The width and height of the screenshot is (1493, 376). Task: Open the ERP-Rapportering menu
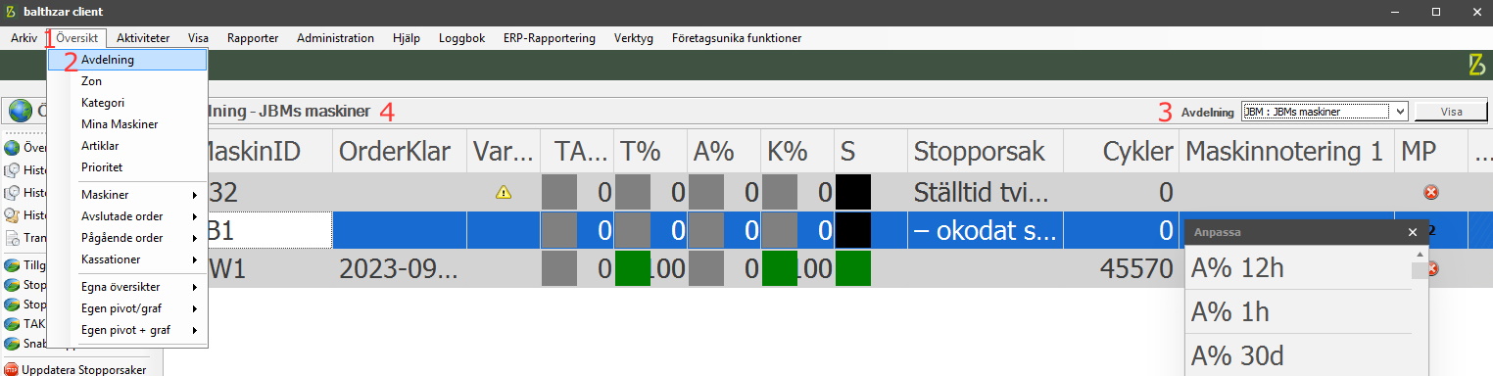click(549, 38)
